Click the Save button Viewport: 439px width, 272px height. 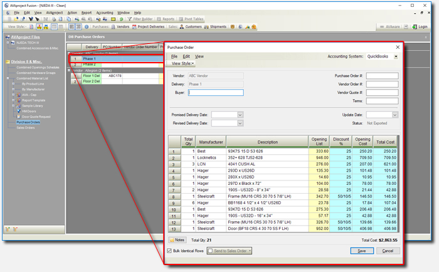pyautogui.click(x=361, y=251)
